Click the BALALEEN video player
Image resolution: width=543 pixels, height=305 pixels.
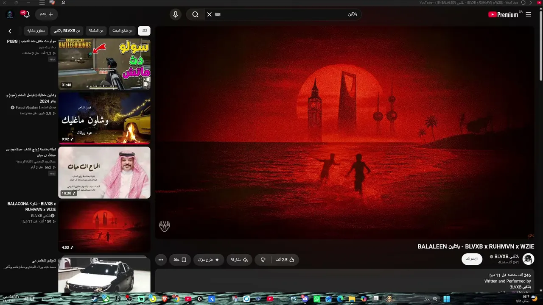[344, 133]
